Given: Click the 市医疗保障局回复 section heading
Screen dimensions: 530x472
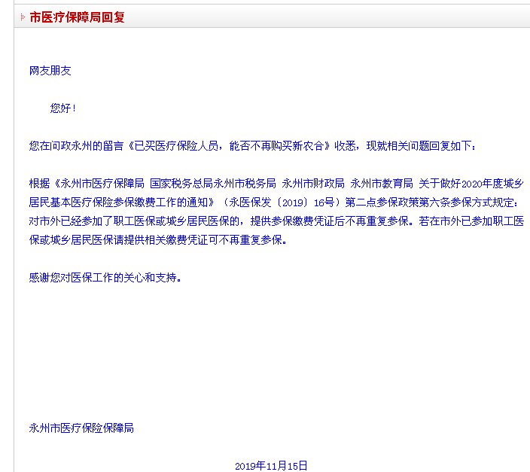Looking at the screenshot, I should pos(77,17).
